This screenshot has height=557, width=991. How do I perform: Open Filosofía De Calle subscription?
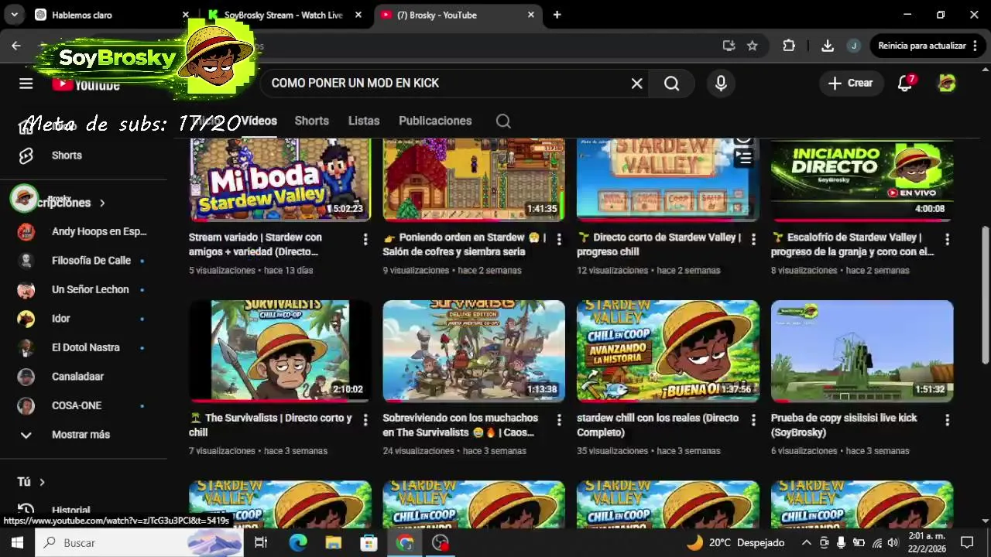(x=84, y=261)
